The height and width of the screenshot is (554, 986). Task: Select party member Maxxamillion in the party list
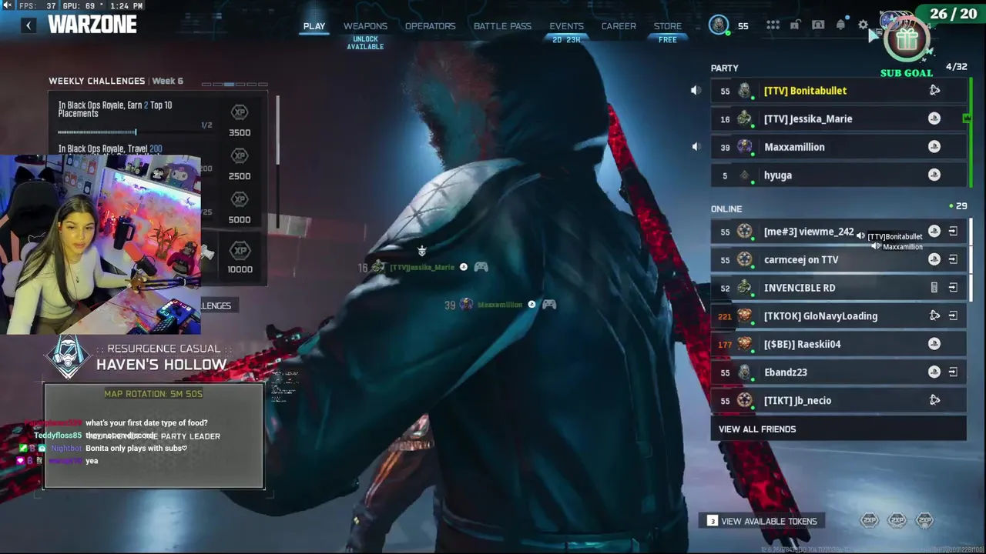[838, 147]
